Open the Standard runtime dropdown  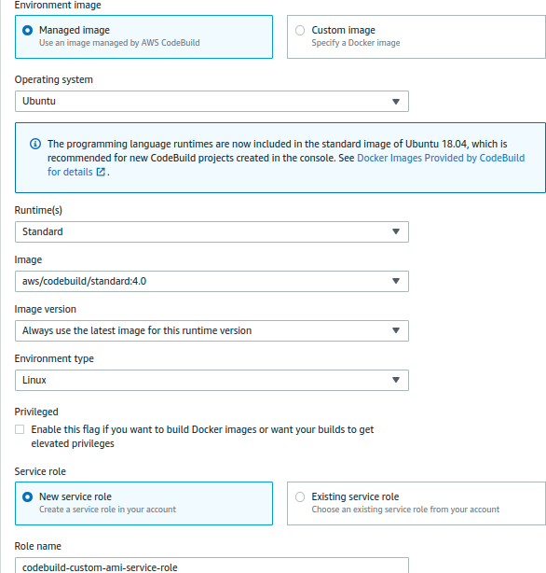pyautogui.click(x=212, y=231)
